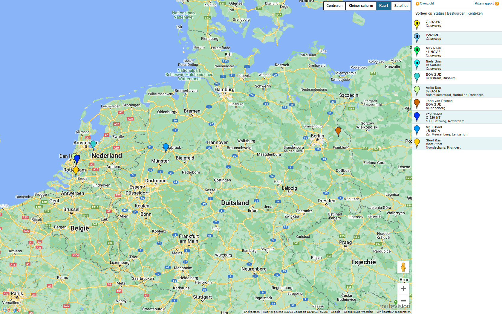Viewport: 502px width, 314px height.
Task: Click the O-920-NT license plate text
Action: pyautogui.click(x=433, y=118)
